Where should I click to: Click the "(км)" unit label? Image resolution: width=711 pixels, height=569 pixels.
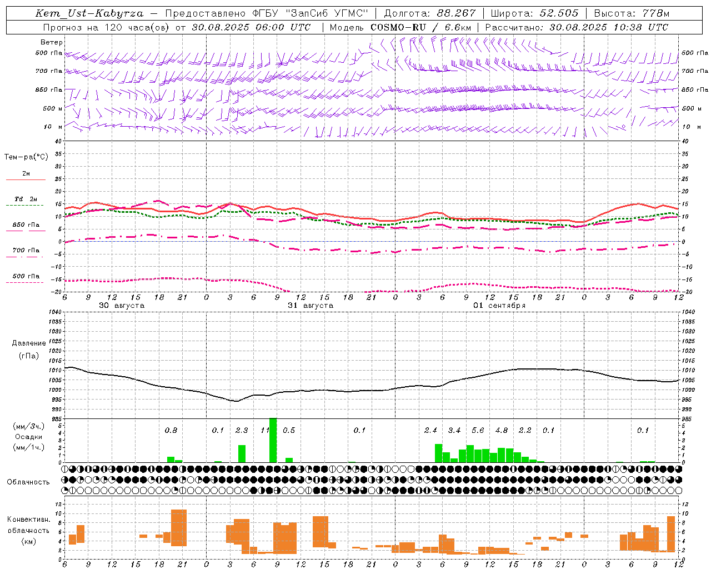[29, 541]
